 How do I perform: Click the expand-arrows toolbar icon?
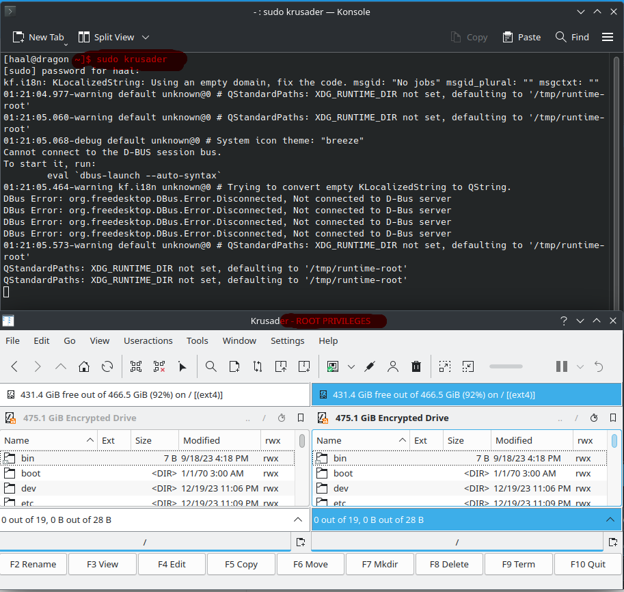[445, 366]
